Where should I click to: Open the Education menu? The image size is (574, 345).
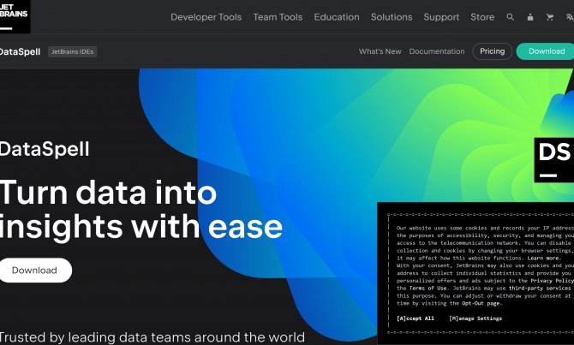tap(337, 17)
